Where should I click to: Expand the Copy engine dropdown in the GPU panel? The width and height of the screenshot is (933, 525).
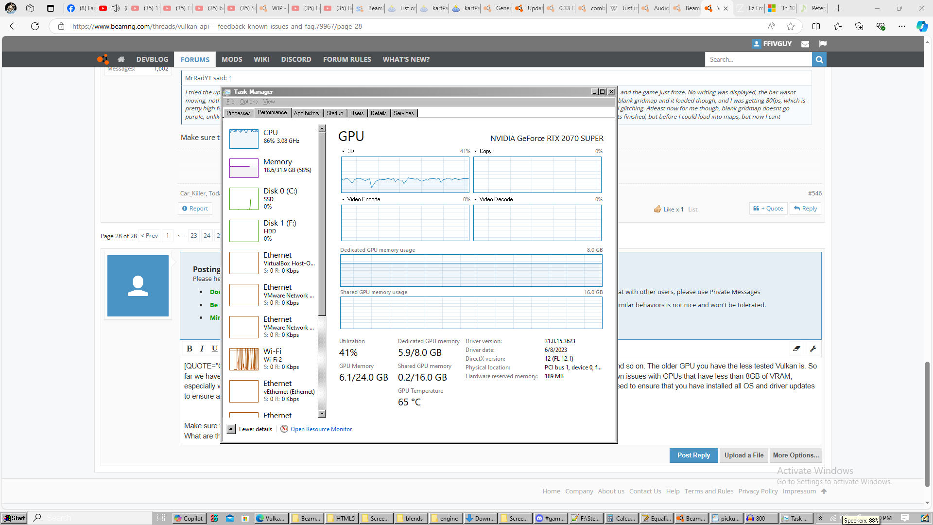475,151
